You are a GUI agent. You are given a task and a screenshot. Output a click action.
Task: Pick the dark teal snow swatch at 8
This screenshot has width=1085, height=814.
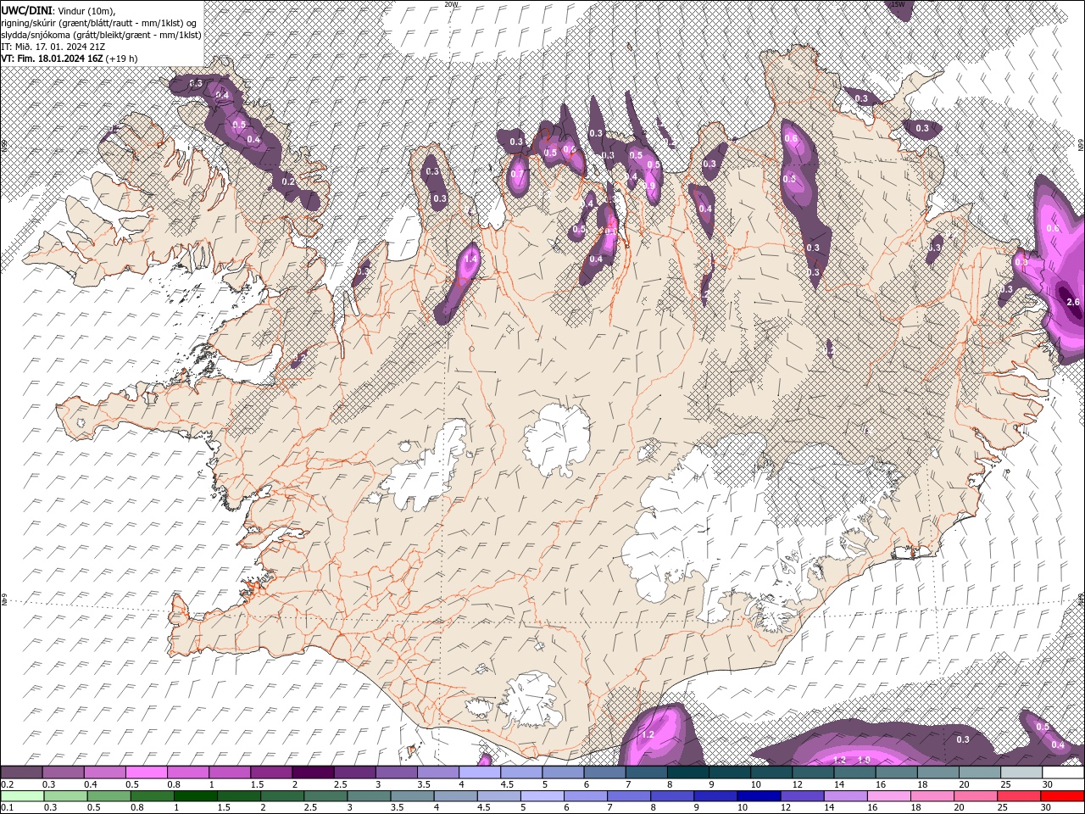pyautogui.click(x=688, y=772)
